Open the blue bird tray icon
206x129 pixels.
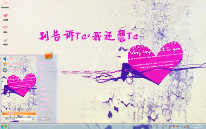pyautogui.click(x=181, y=127)
